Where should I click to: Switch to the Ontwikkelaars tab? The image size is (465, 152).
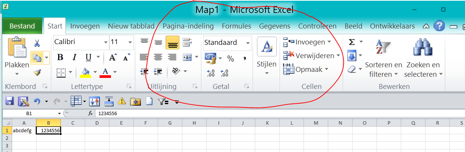coord(392,26)
